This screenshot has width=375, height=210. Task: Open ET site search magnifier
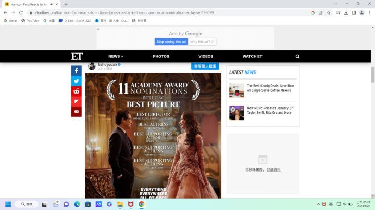coord(297,56)
